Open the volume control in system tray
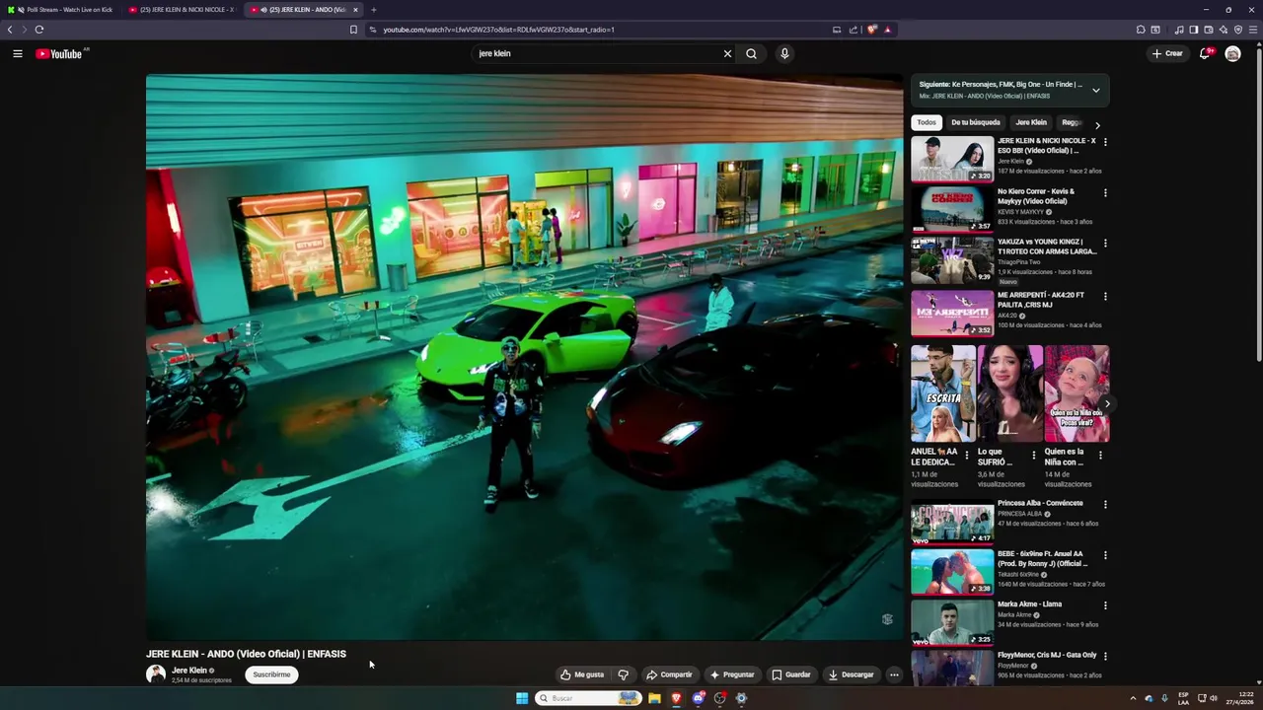 point(1214,698)
